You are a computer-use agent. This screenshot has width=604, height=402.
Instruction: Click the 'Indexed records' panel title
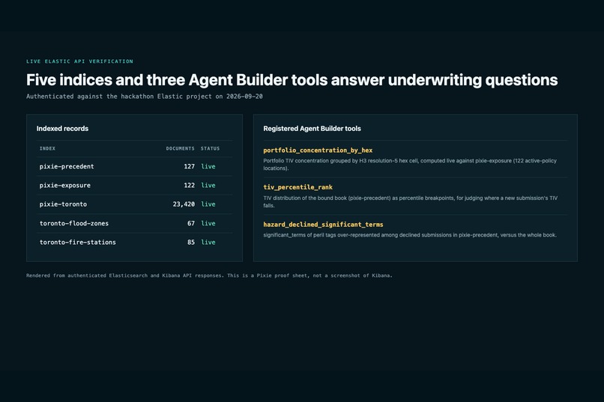(x=62, y=129)
